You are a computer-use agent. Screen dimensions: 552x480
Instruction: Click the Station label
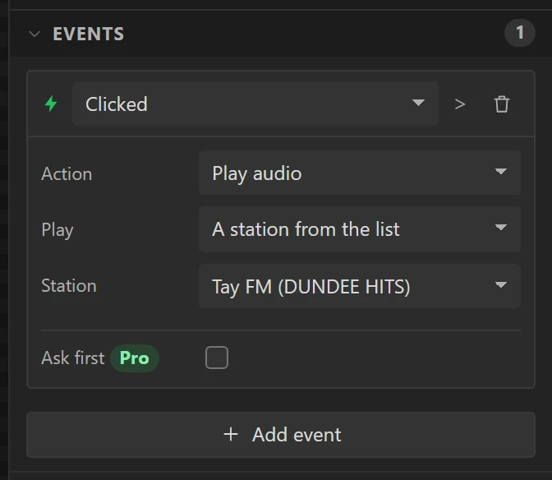click(x=69, y=285)
